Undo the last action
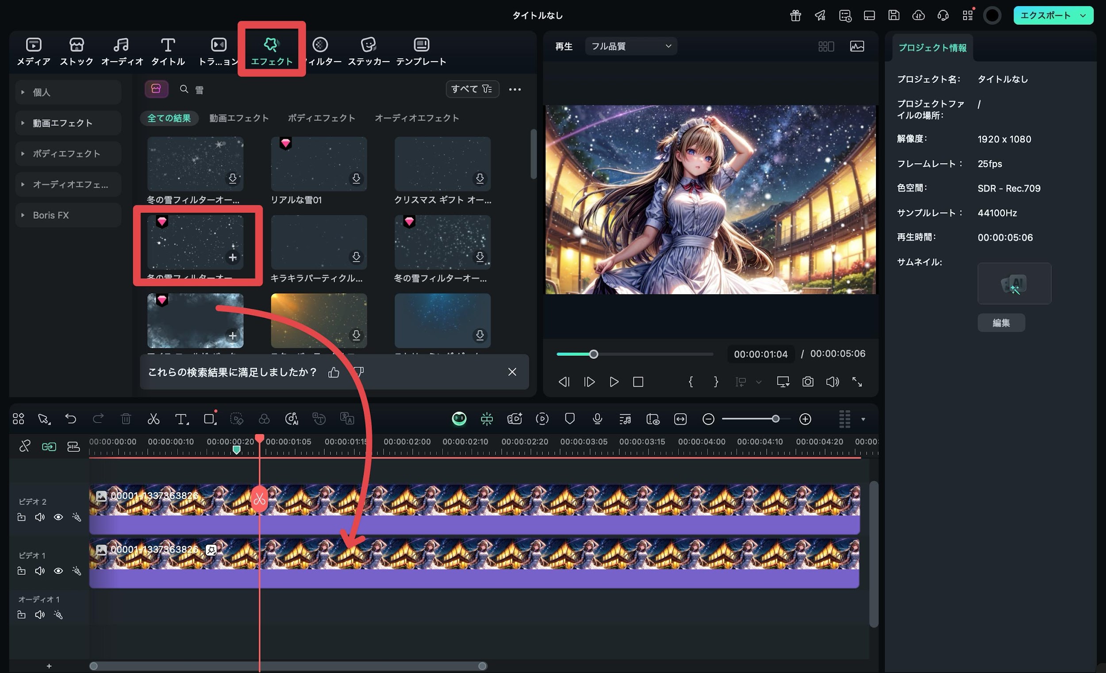 pos(70,419)
